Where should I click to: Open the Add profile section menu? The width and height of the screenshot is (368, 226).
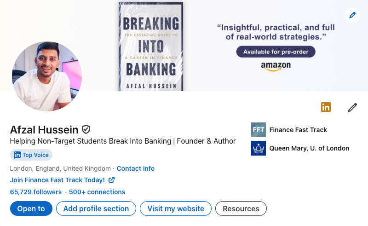(96, 209)
